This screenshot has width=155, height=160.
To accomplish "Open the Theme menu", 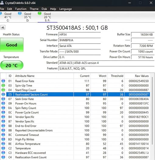I will 34,9.
